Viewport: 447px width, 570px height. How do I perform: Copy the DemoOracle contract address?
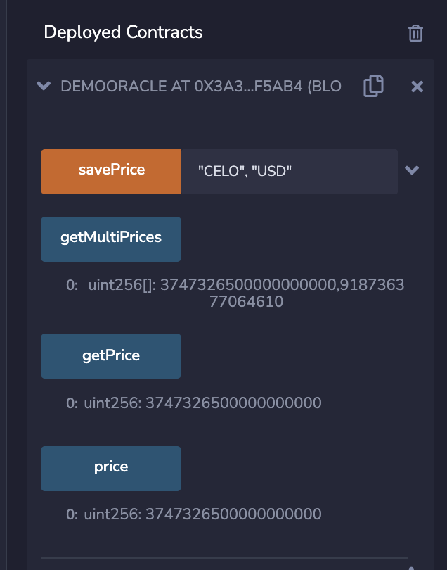coord(373,86)
